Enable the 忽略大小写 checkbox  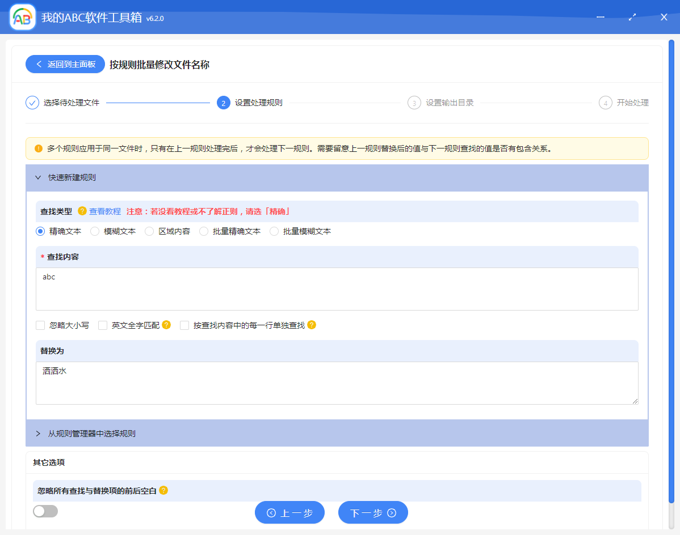[x=40, y=325]
